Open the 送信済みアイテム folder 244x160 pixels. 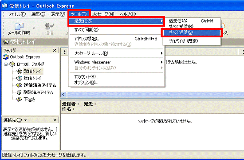coord(40,85)
